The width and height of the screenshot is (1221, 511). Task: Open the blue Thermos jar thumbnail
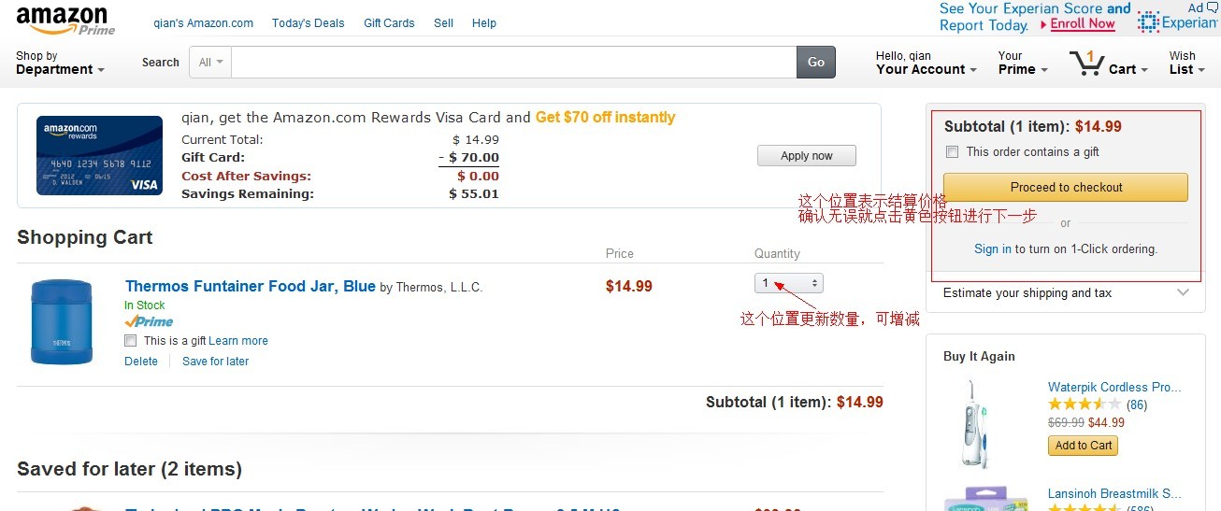tap(62, 322)
